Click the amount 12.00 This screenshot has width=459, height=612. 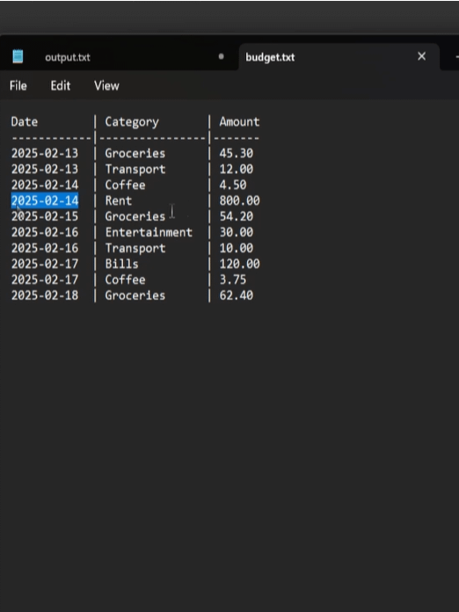(237, 169)
